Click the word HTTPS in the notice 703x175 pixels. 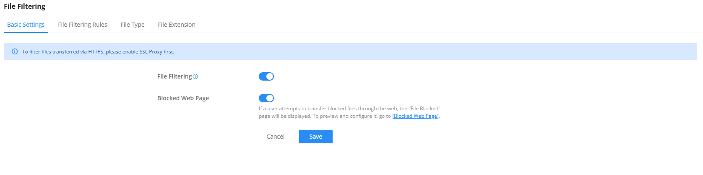[96, 52]
